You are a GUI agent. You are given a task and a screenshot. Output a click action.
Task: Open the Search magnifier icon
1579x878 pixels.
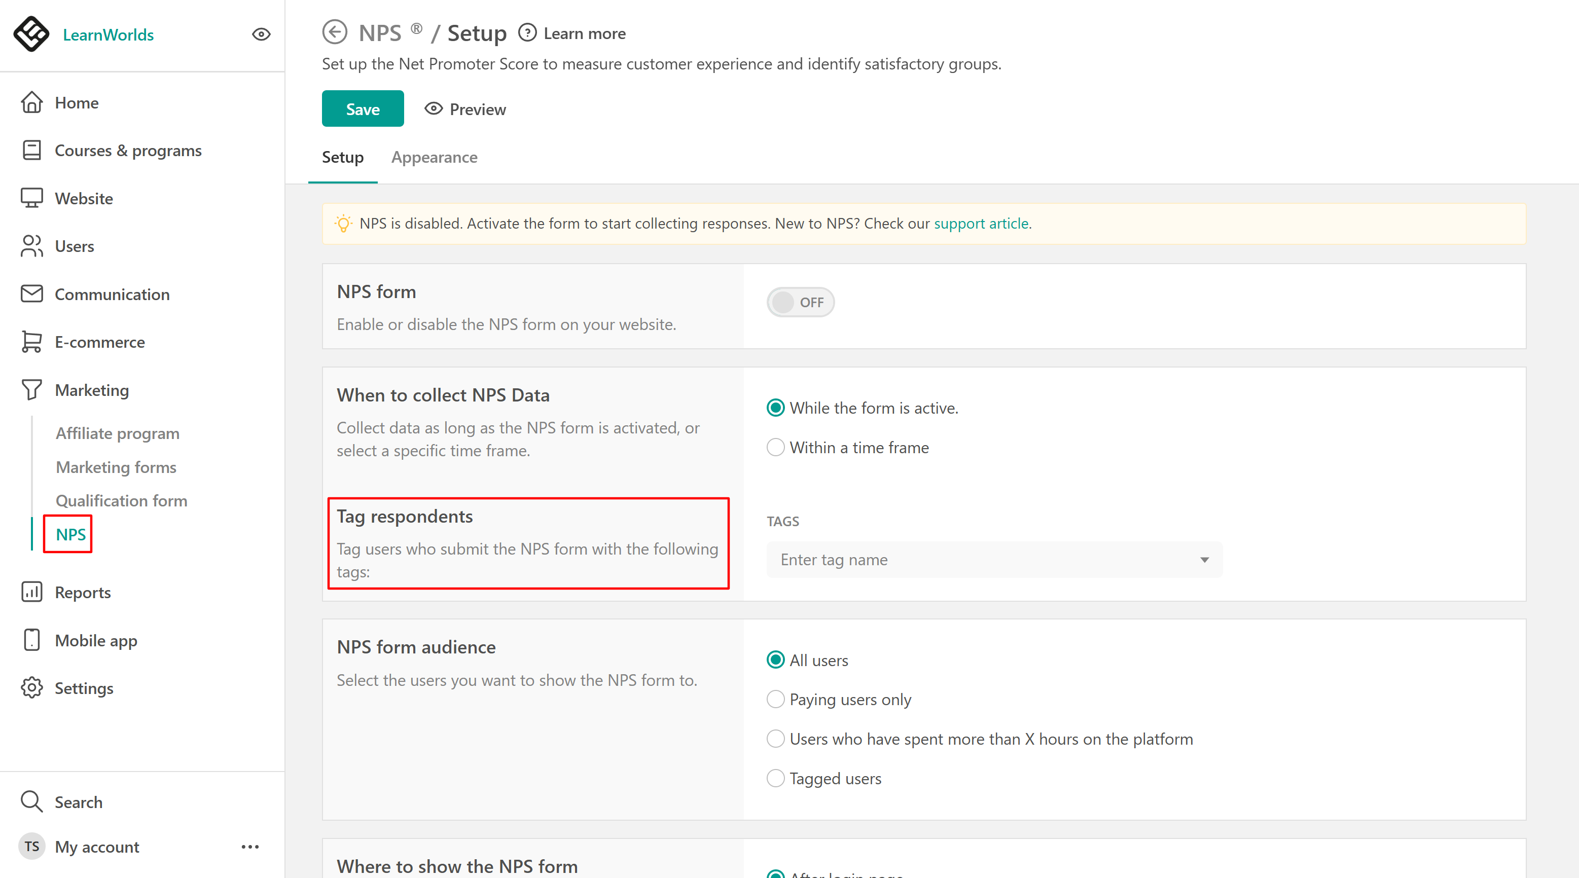32,801
